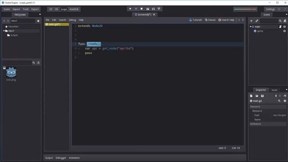The height and width of the screenshot is (162, 288).
Task: Open script attached to main node
Action: (280, 27)
